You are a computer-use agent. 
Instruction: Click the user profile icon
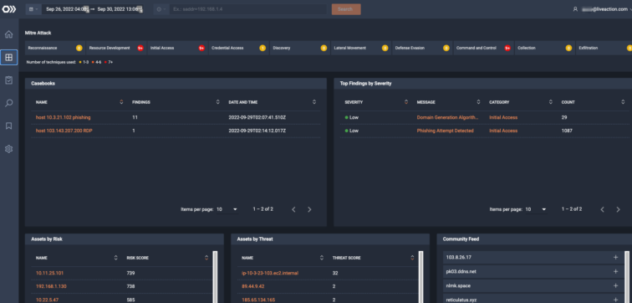click(x=575, y=9)
